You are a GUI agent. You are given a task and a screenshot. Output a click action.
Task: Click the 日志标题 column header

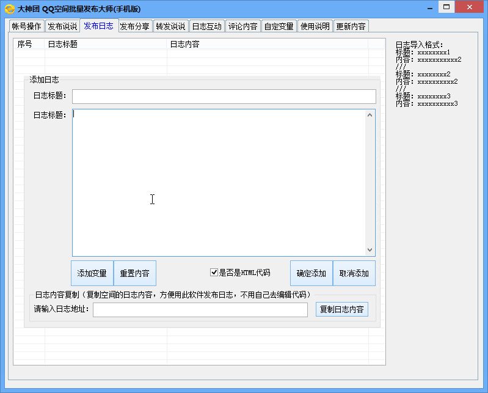(x=106, y=44)
